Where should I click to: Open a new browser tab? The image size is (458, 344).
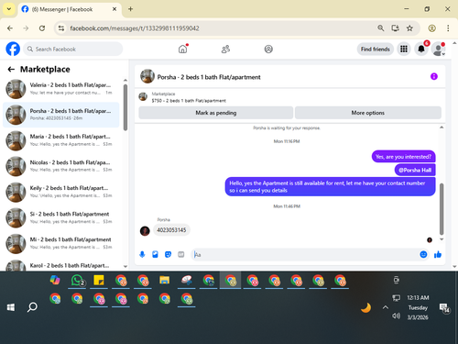[x=130, y=9]
